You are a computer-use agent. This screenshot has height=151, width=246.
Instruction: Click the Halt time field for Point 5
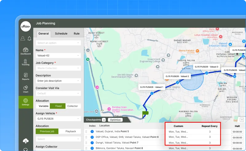237,132
